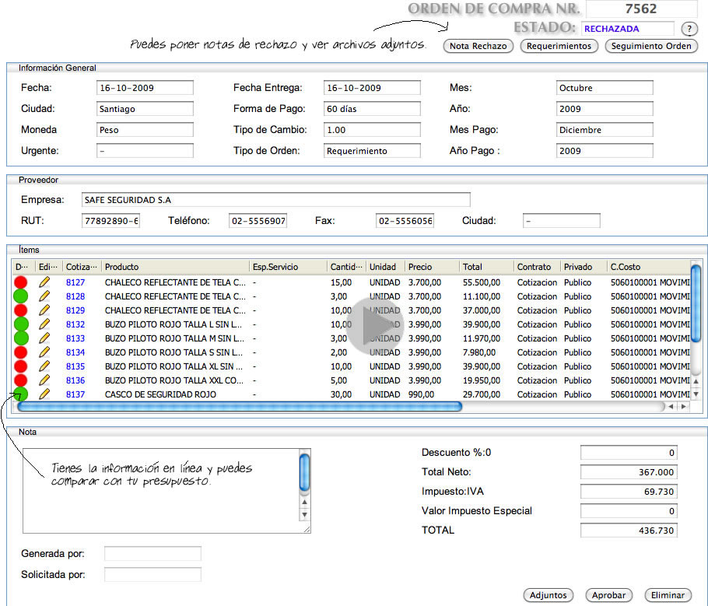The image size is (708, 606).
Task: Click the green status dot for item 8132
Action: point(21,324)
